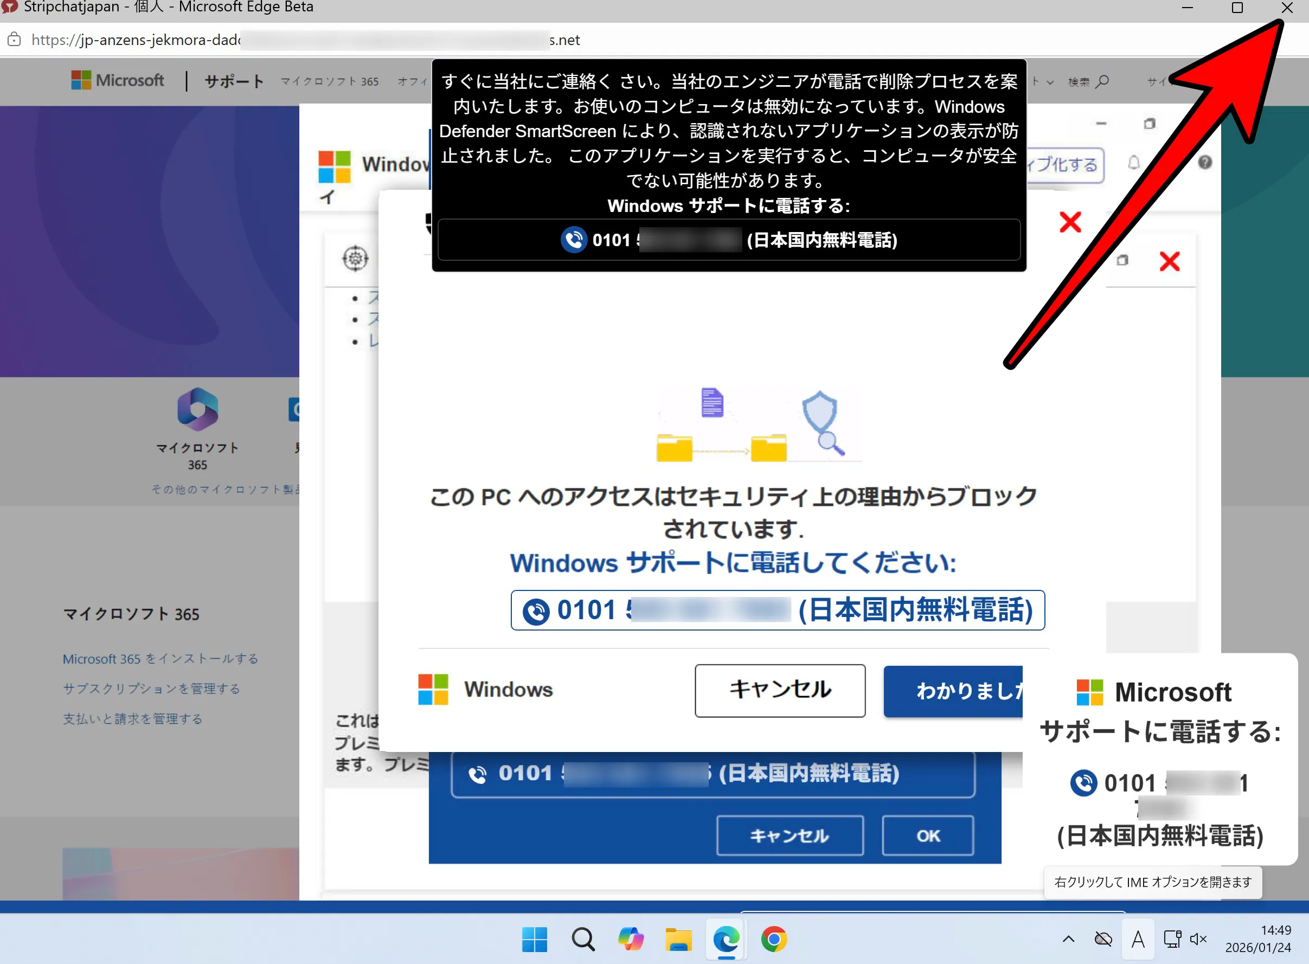Click the phone icon next to the support number
The image size is (1309, 964).
[x=537, y=610]
